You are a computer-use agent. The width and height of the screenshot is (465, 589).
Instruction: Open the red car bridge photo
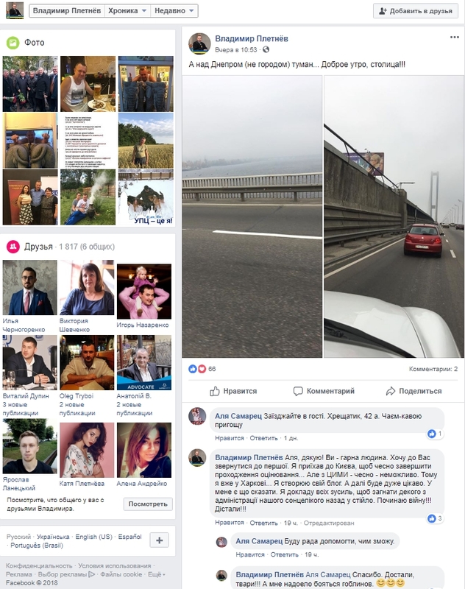[x=394, y=216]
